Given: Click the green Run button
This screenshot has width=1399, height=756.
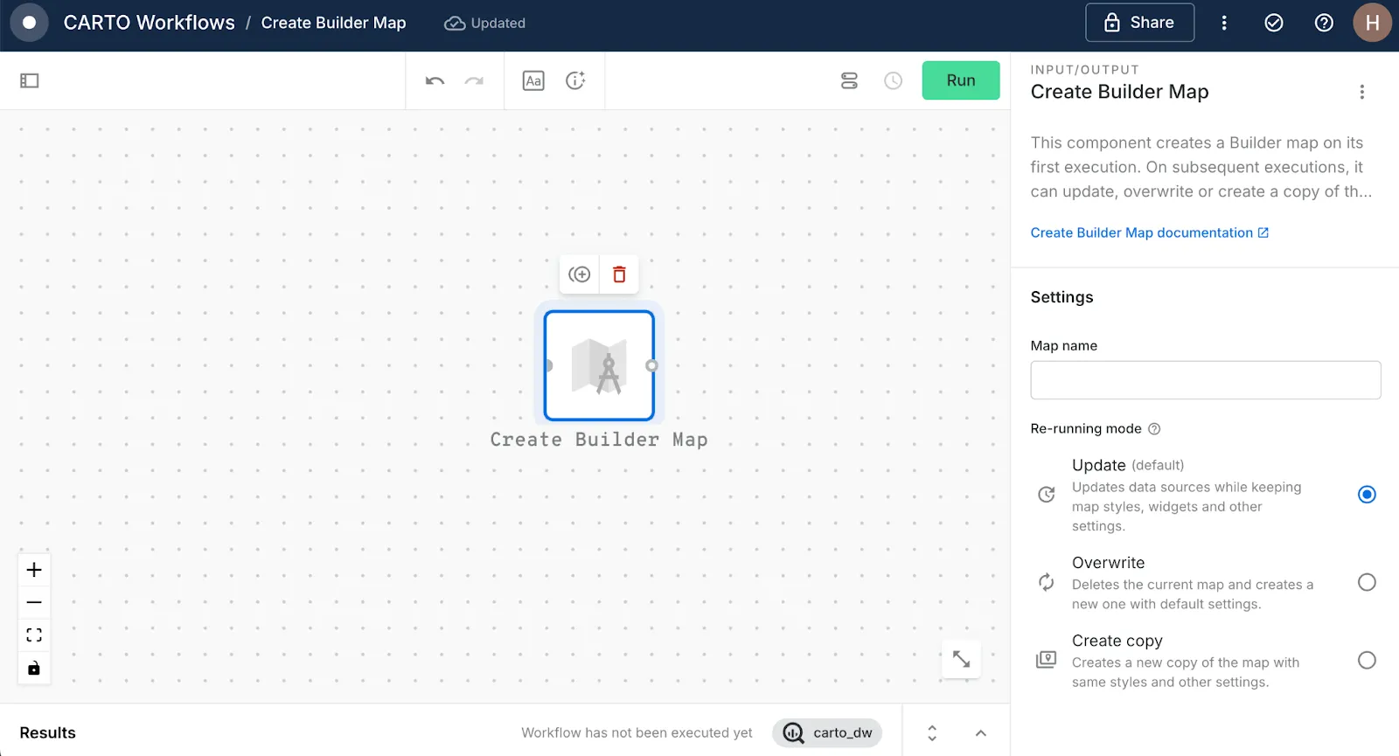Looking at the screenshot, I should (x=960, y=80).
